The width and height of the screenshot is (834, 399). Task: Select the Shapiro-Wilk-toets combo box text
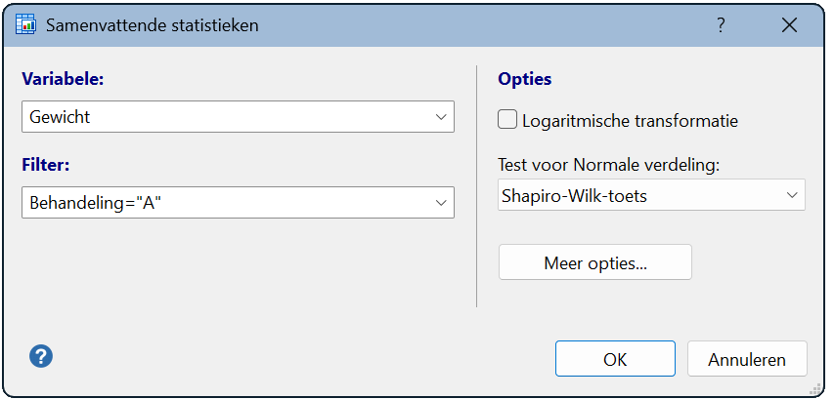coord(575,196)
